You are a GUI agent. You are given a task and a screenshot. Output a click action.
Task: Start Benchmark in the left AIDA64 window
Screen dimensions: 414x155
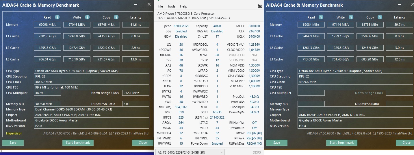click(x=78, y=143)
